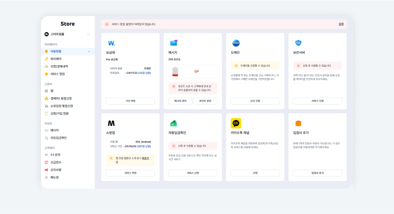The height and width of the screenshot is (214, 394).
Task: Click the rocket icon for 앱
Action: click(46, 91)
